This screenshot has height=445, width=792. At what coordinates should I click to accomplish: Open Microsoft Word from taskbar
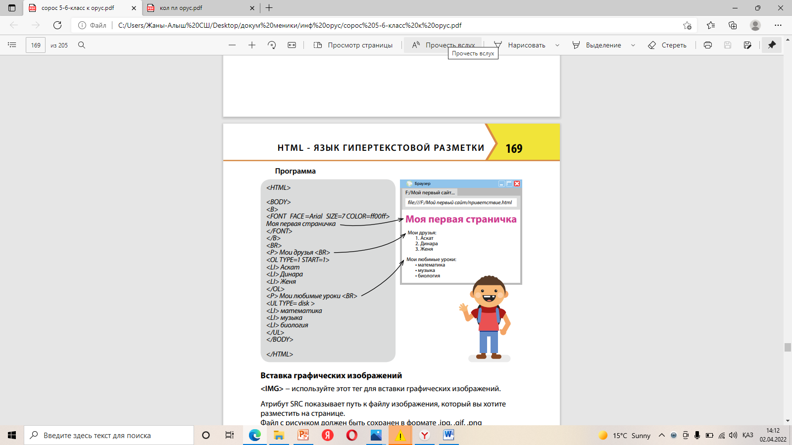(449, 435)
